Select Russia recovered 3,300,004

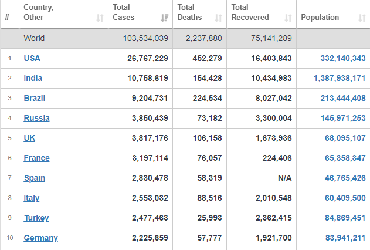pyautogui.click(x=274, y=118)
